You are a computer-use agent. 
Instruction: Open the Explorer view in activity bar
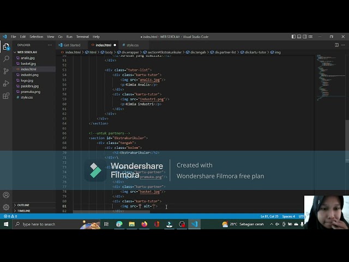coord(6,47)
